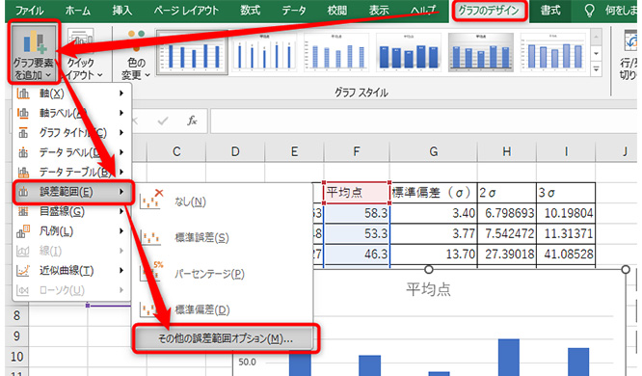Viewport: 642px width, 376px height.
Task: Switch to the ホーム tab
Action: (x=78, y=10)
